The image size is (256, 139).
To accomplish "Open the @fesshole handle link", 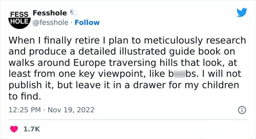I will pos(50,23).
